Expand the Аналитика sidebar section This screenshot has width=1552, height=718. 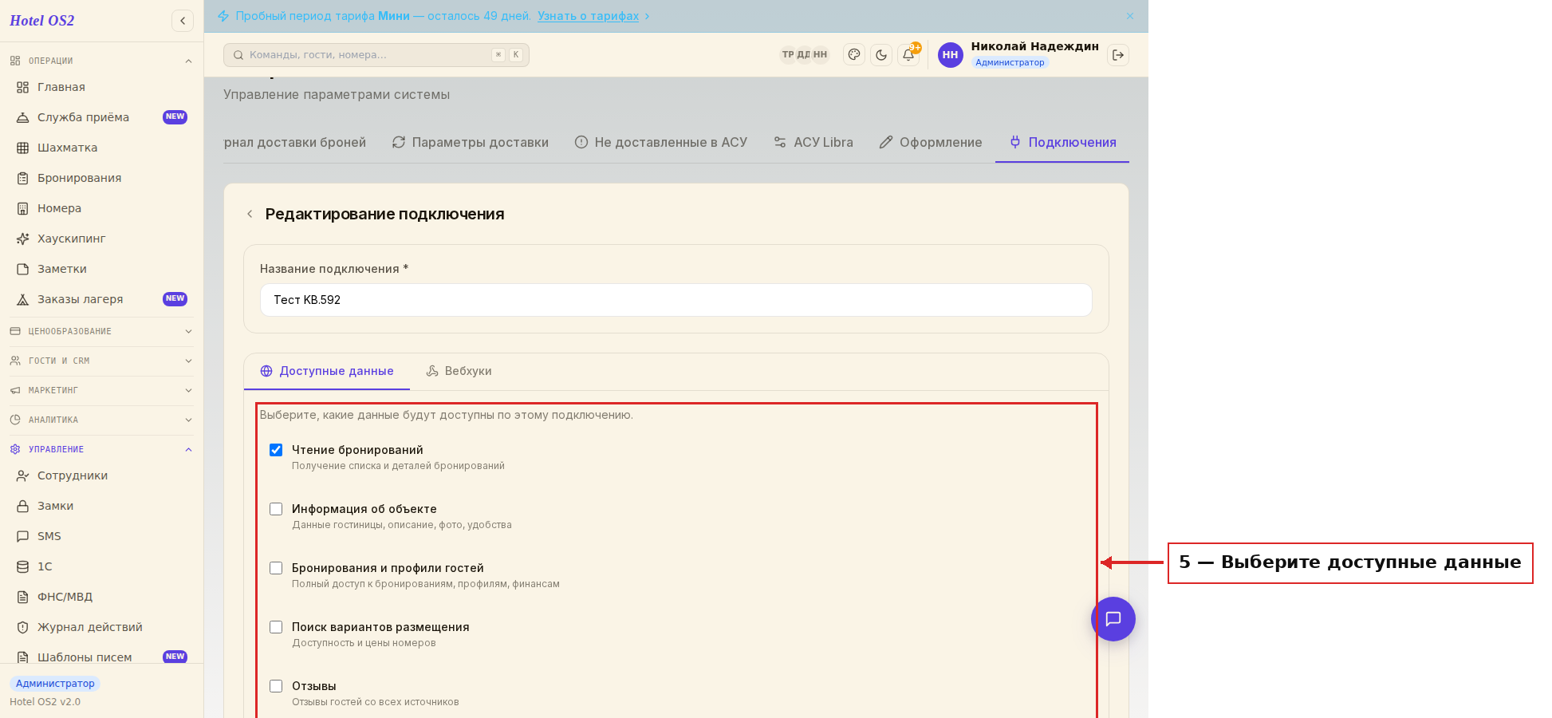point(102,420)
